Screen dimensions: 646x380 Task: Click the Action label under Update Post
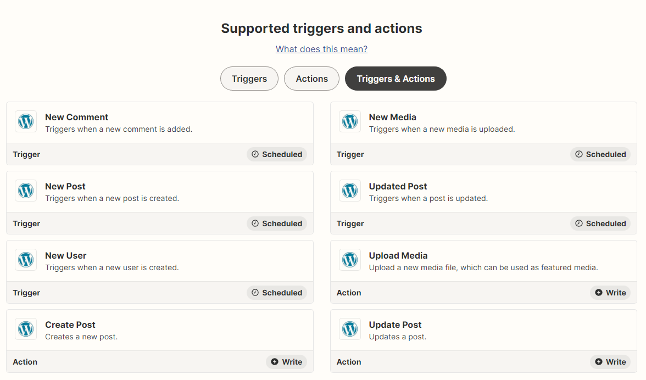[349, 362]
